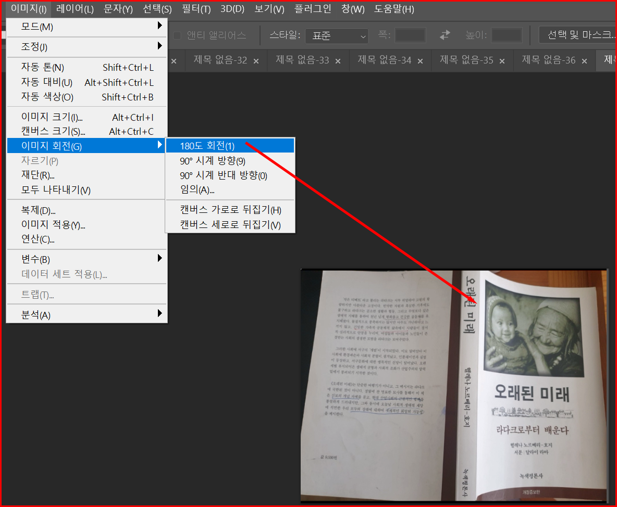
Task: Select 90° 시계 방향(9) rotation
Action: pos(230,161)
